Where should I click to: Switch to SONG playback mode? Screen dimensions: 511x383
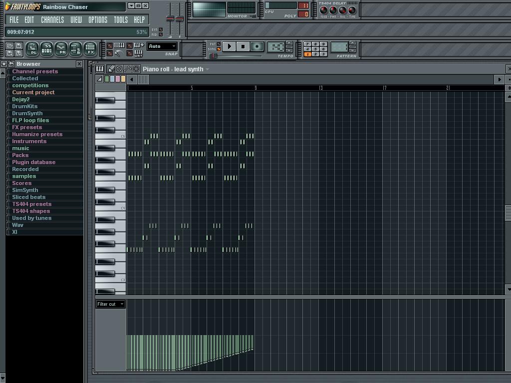click(x=219, y=49)
